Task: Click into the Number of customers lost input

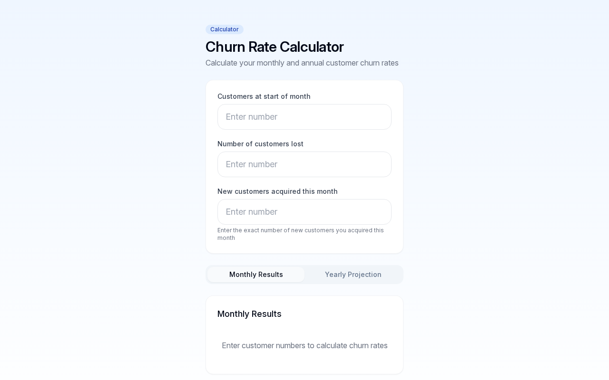Action: [x=304, y=164]
